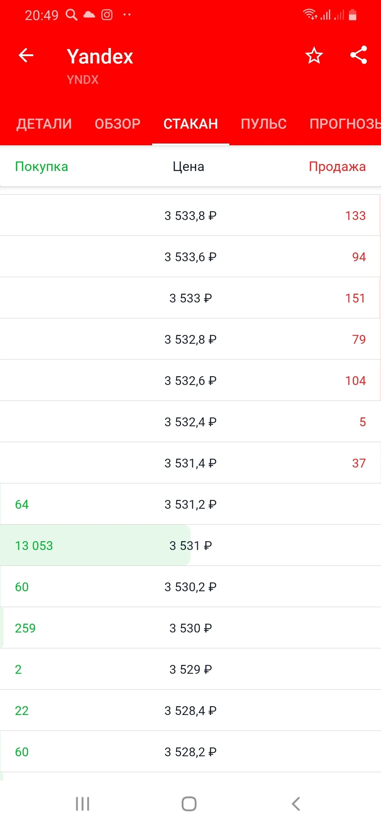Tap the Цена column header
The width and height of the screenshot is (381, 825).
188,166
